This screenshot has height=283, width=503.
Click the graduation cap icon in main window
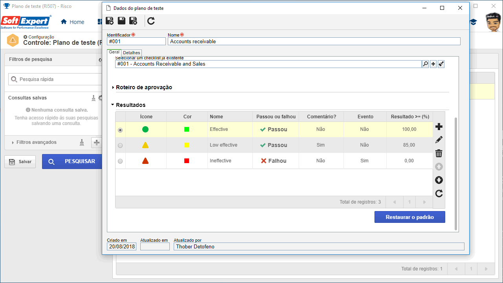pyautogui.click(x=474, y=22)
